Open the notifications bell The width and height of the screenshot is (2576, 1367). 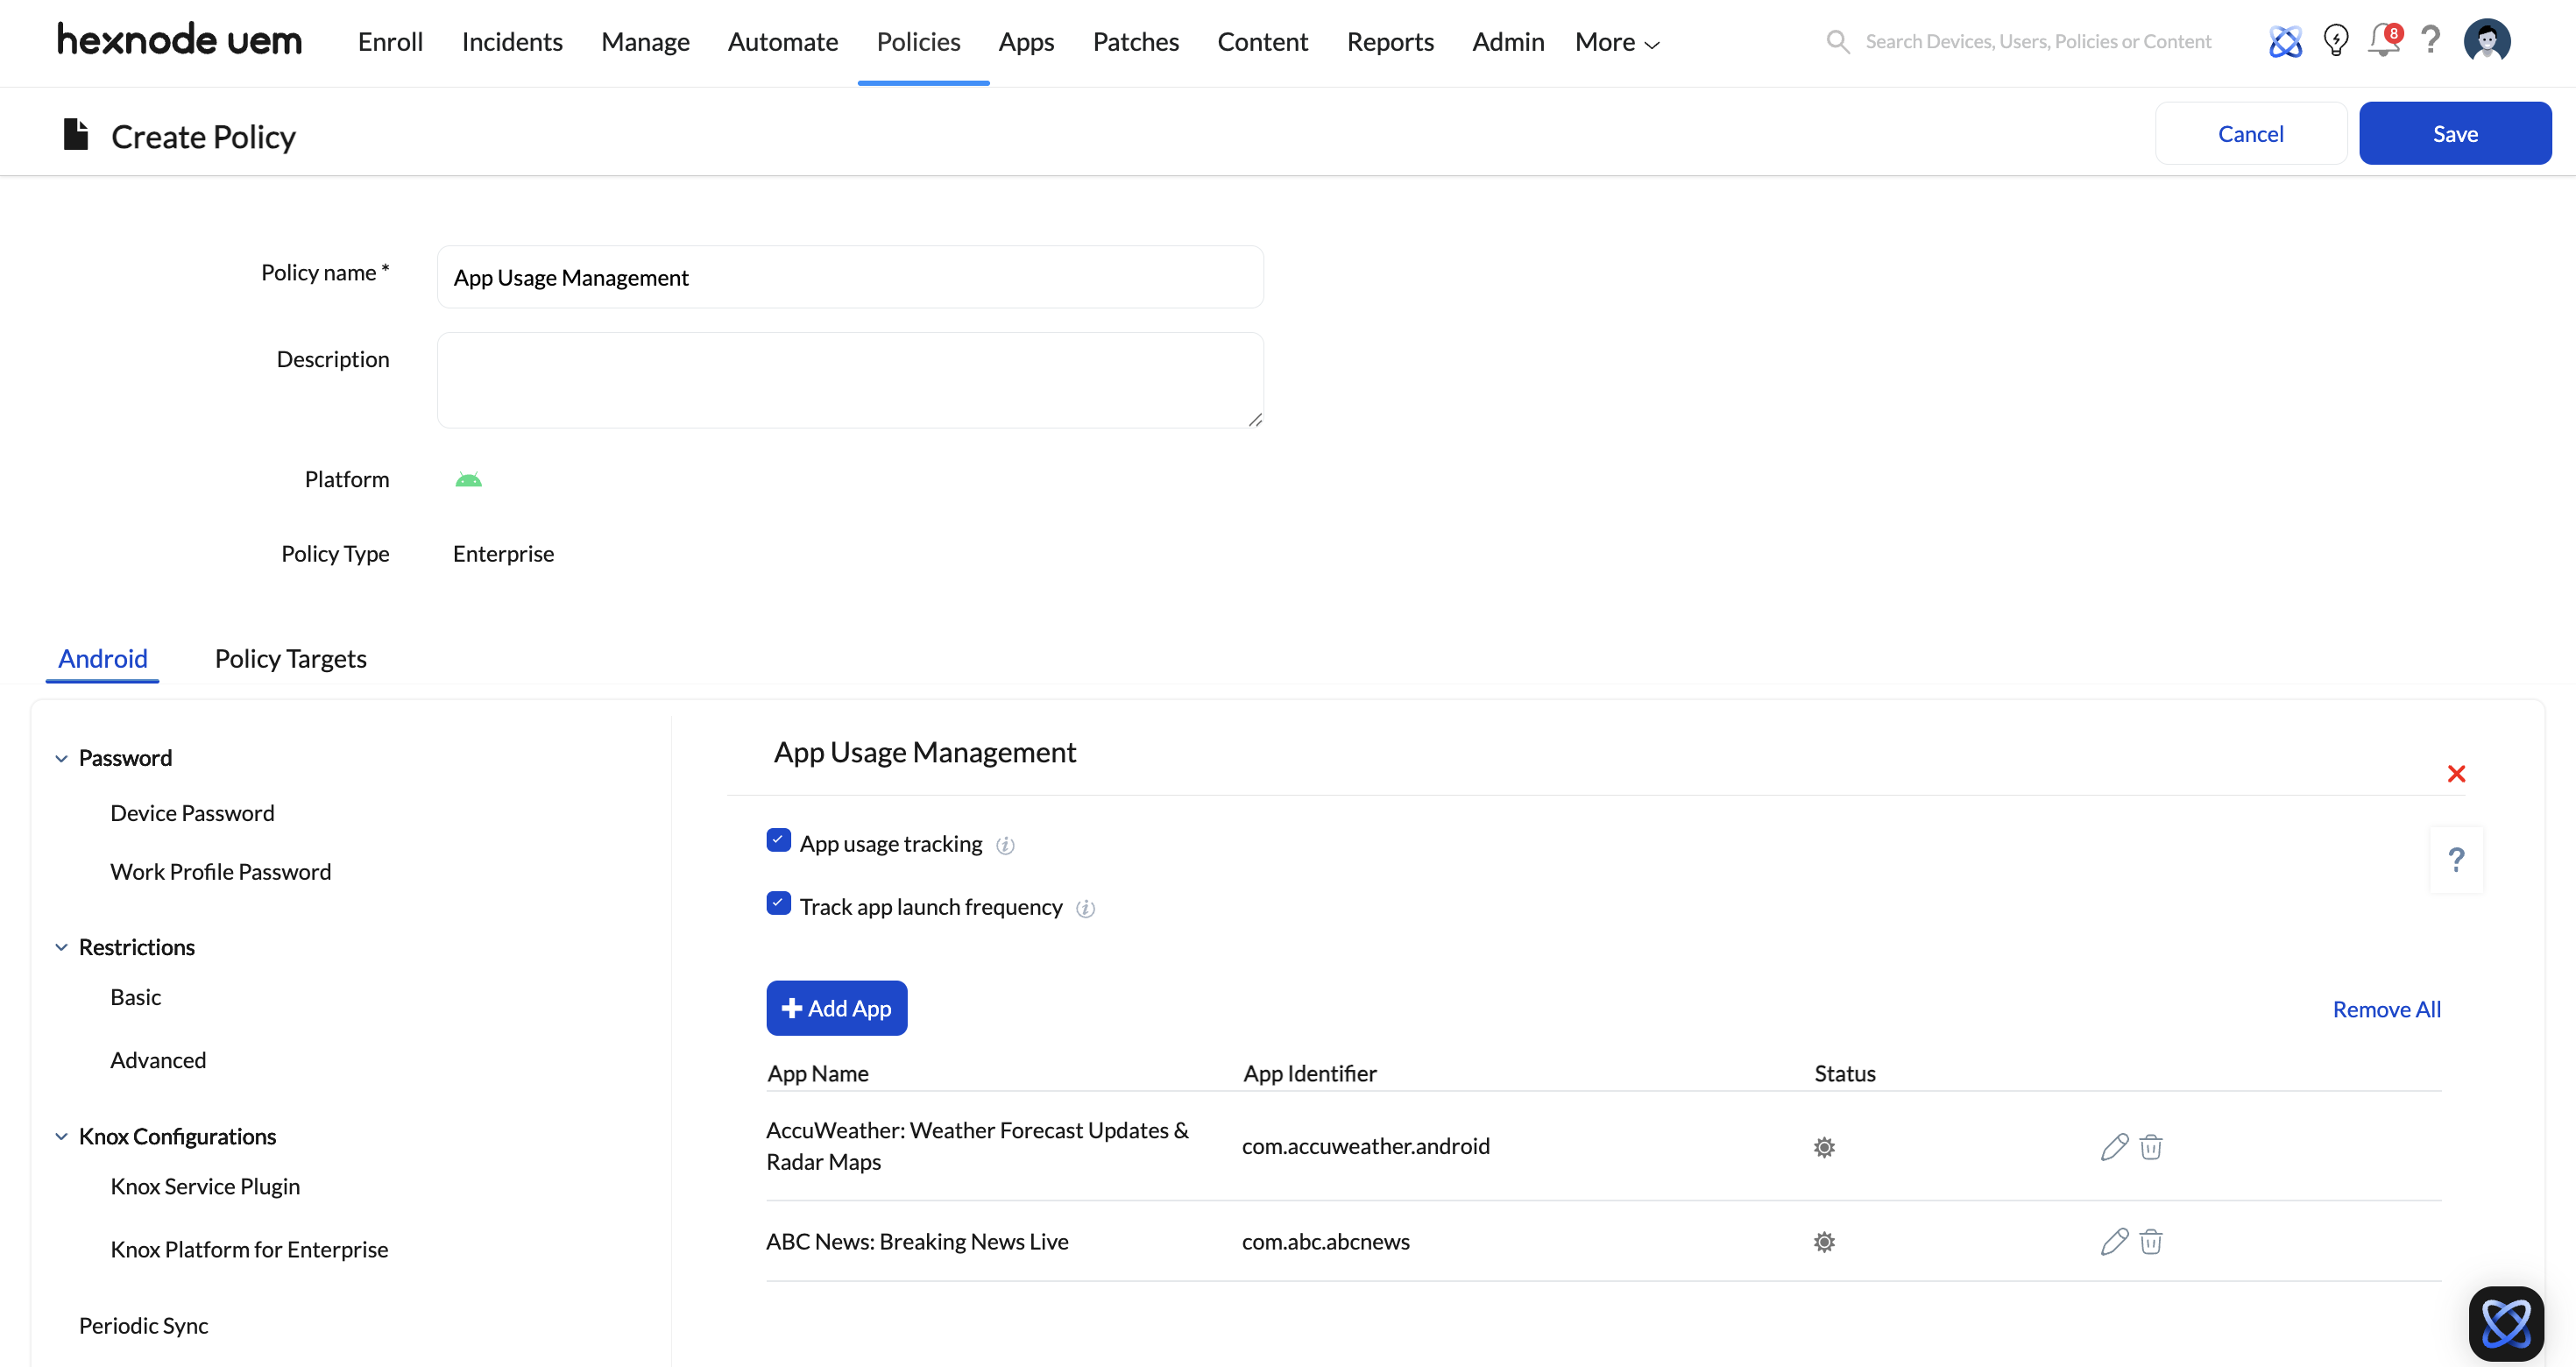point(2384,40)
